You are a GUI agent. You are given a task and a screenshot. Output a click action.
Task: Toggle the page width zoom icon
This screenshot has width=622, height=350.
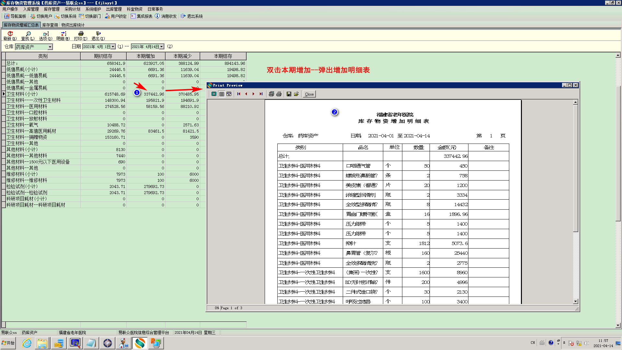(x=229, y=94)
